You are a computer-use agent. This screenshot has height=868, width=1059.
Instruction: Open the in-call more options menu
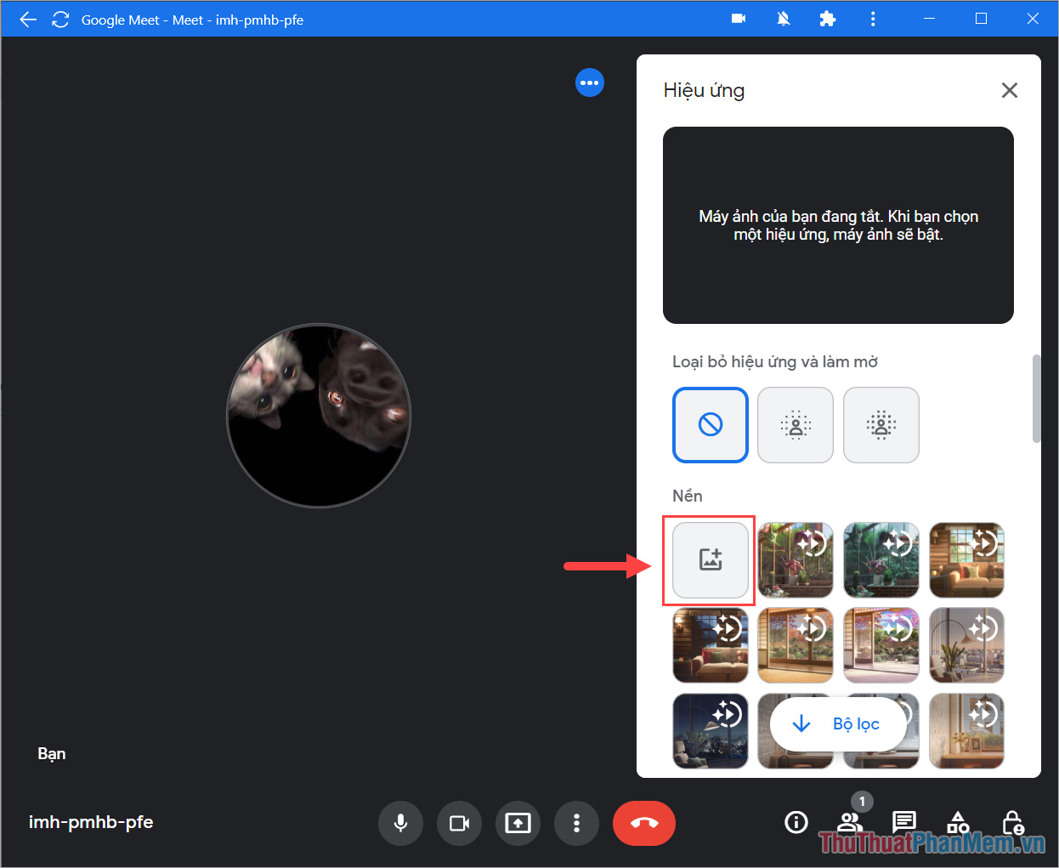pos(576,822)
